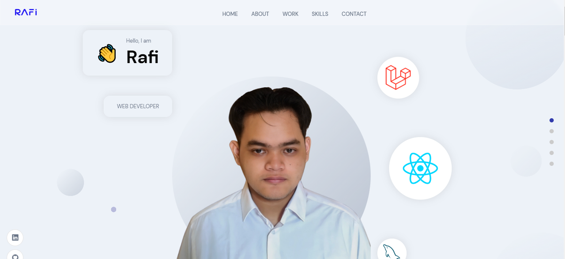The image size is (565, 259).
Task: Go to the HOME nav item
Action: point(230,14)
